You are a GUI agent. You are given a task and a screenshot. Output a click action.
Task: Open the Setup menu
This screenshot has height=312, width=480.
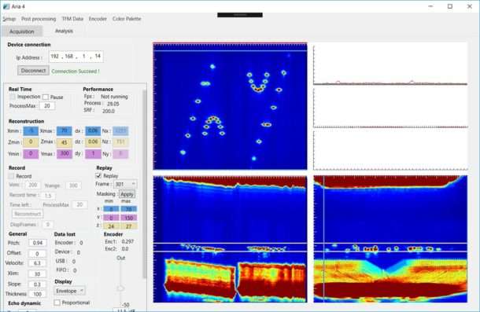[9, 19]
